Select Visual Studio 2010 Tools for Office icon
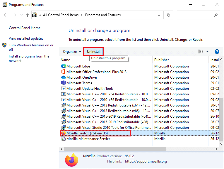This screenshot has width=224, height=169. (x=64, y=127)
